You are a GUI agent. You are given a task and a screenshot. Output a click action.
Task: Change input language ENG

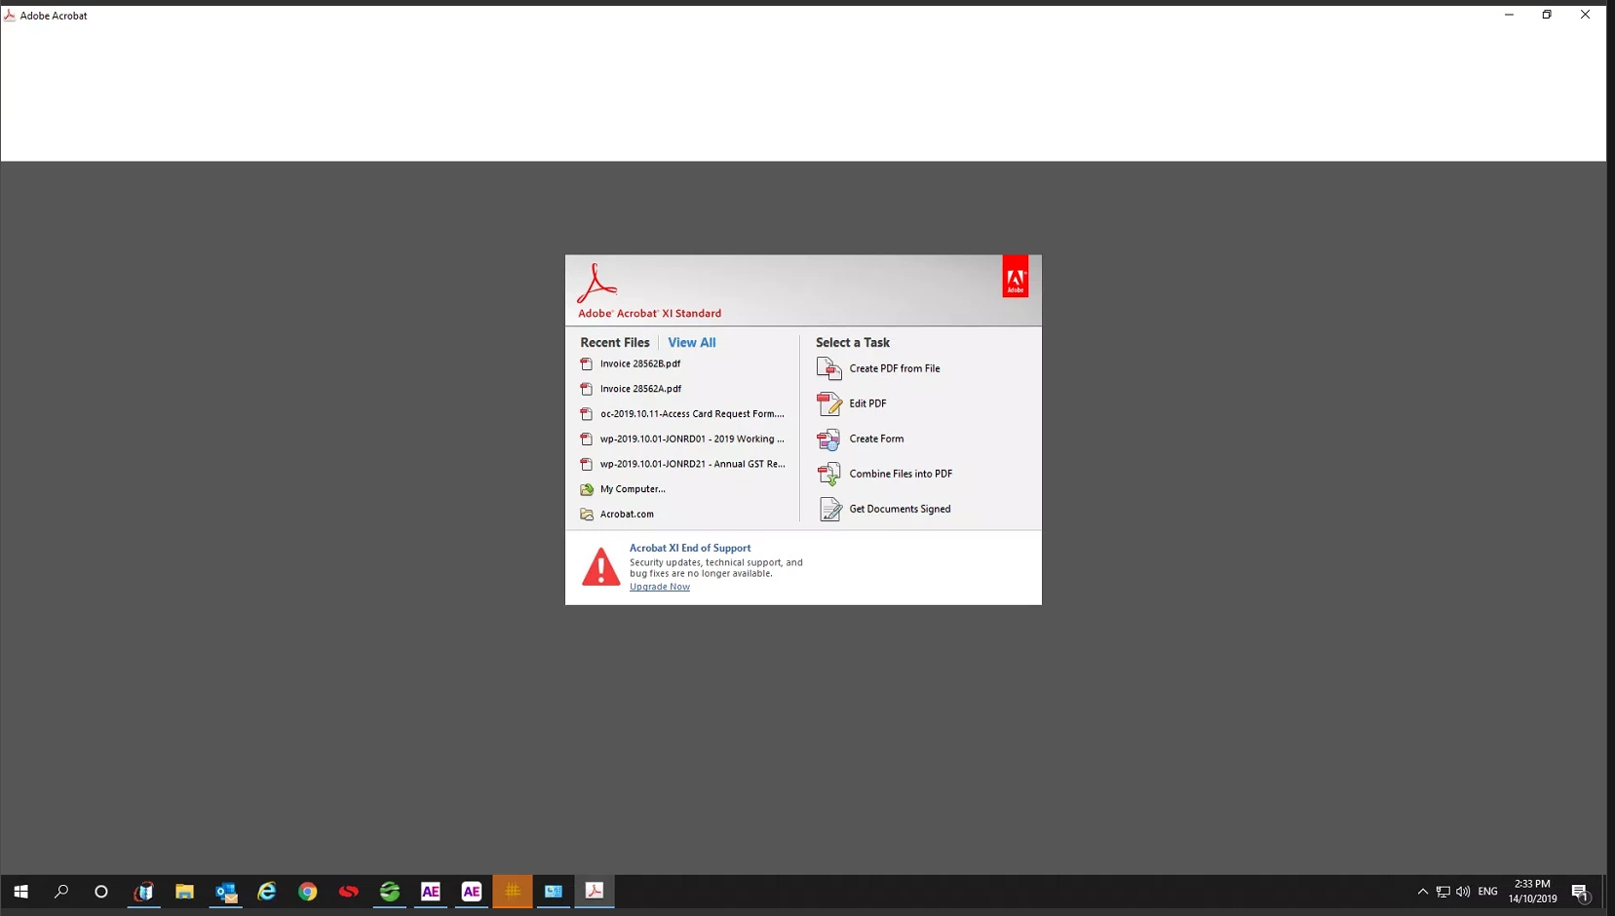(x=1488, y=892)
